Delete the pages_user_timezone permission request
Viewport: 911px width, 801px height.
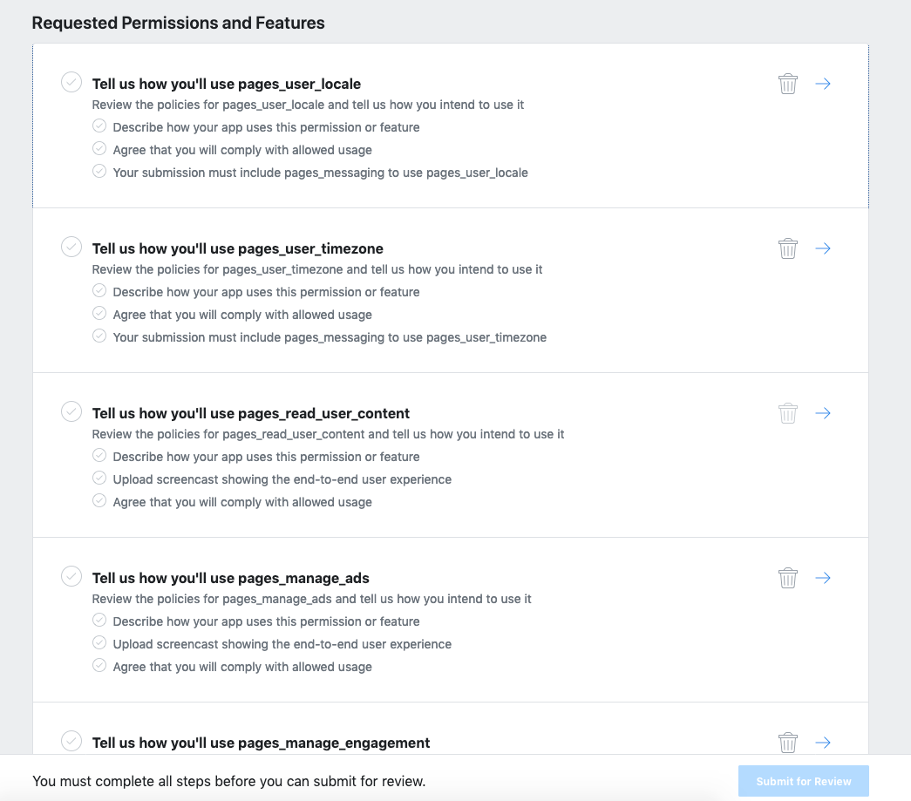788,248
